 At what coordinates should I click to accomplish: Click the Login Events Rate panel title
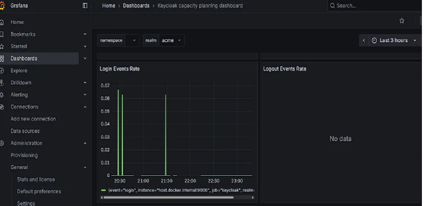pyautogui.click(x=119, y=69)
